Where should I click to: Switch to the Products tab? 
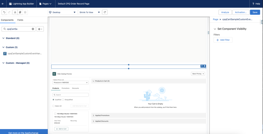56,88
